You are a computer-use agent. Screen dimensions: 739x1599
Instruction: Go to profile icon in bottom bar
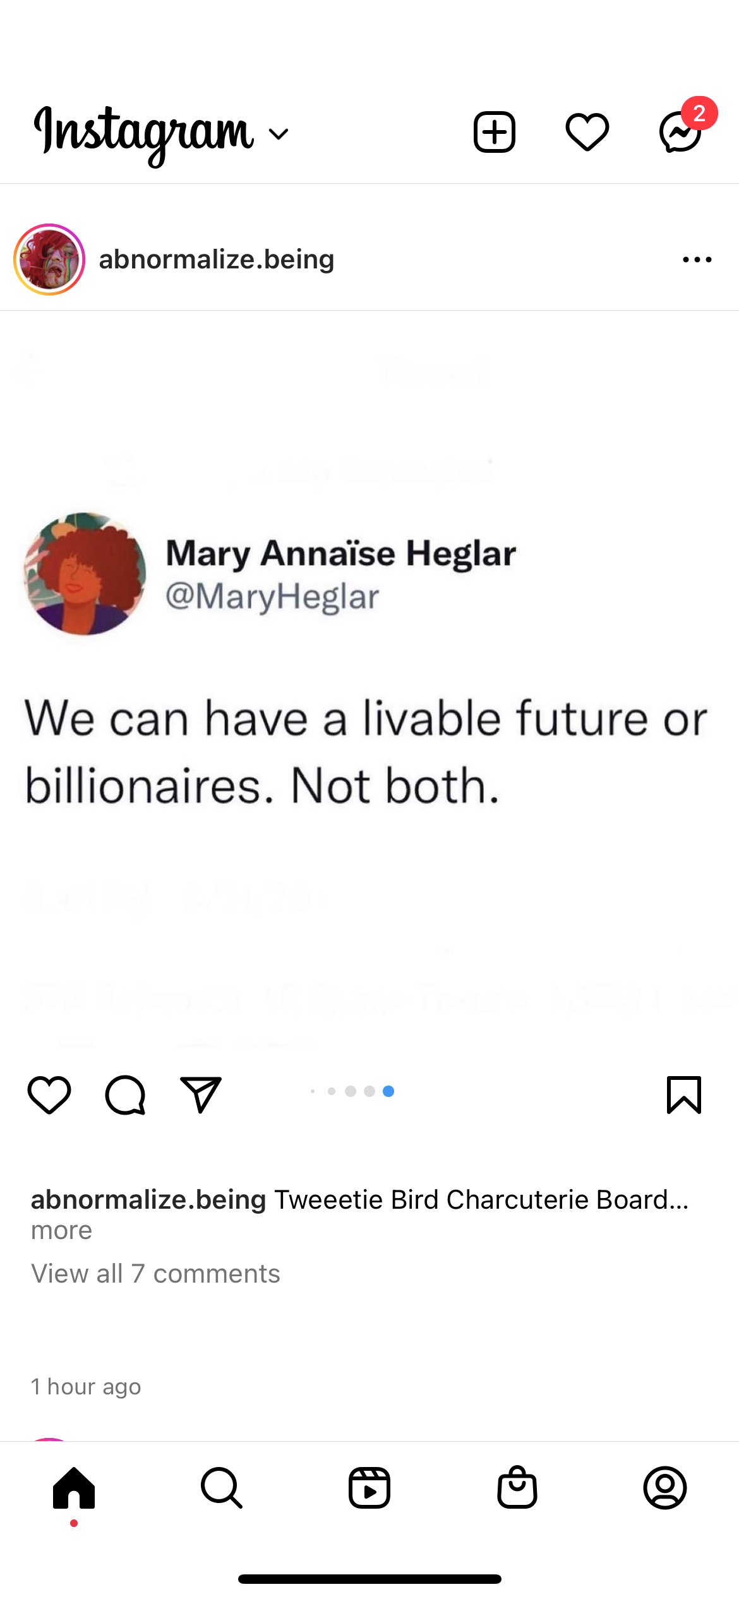pos(665,1487)
